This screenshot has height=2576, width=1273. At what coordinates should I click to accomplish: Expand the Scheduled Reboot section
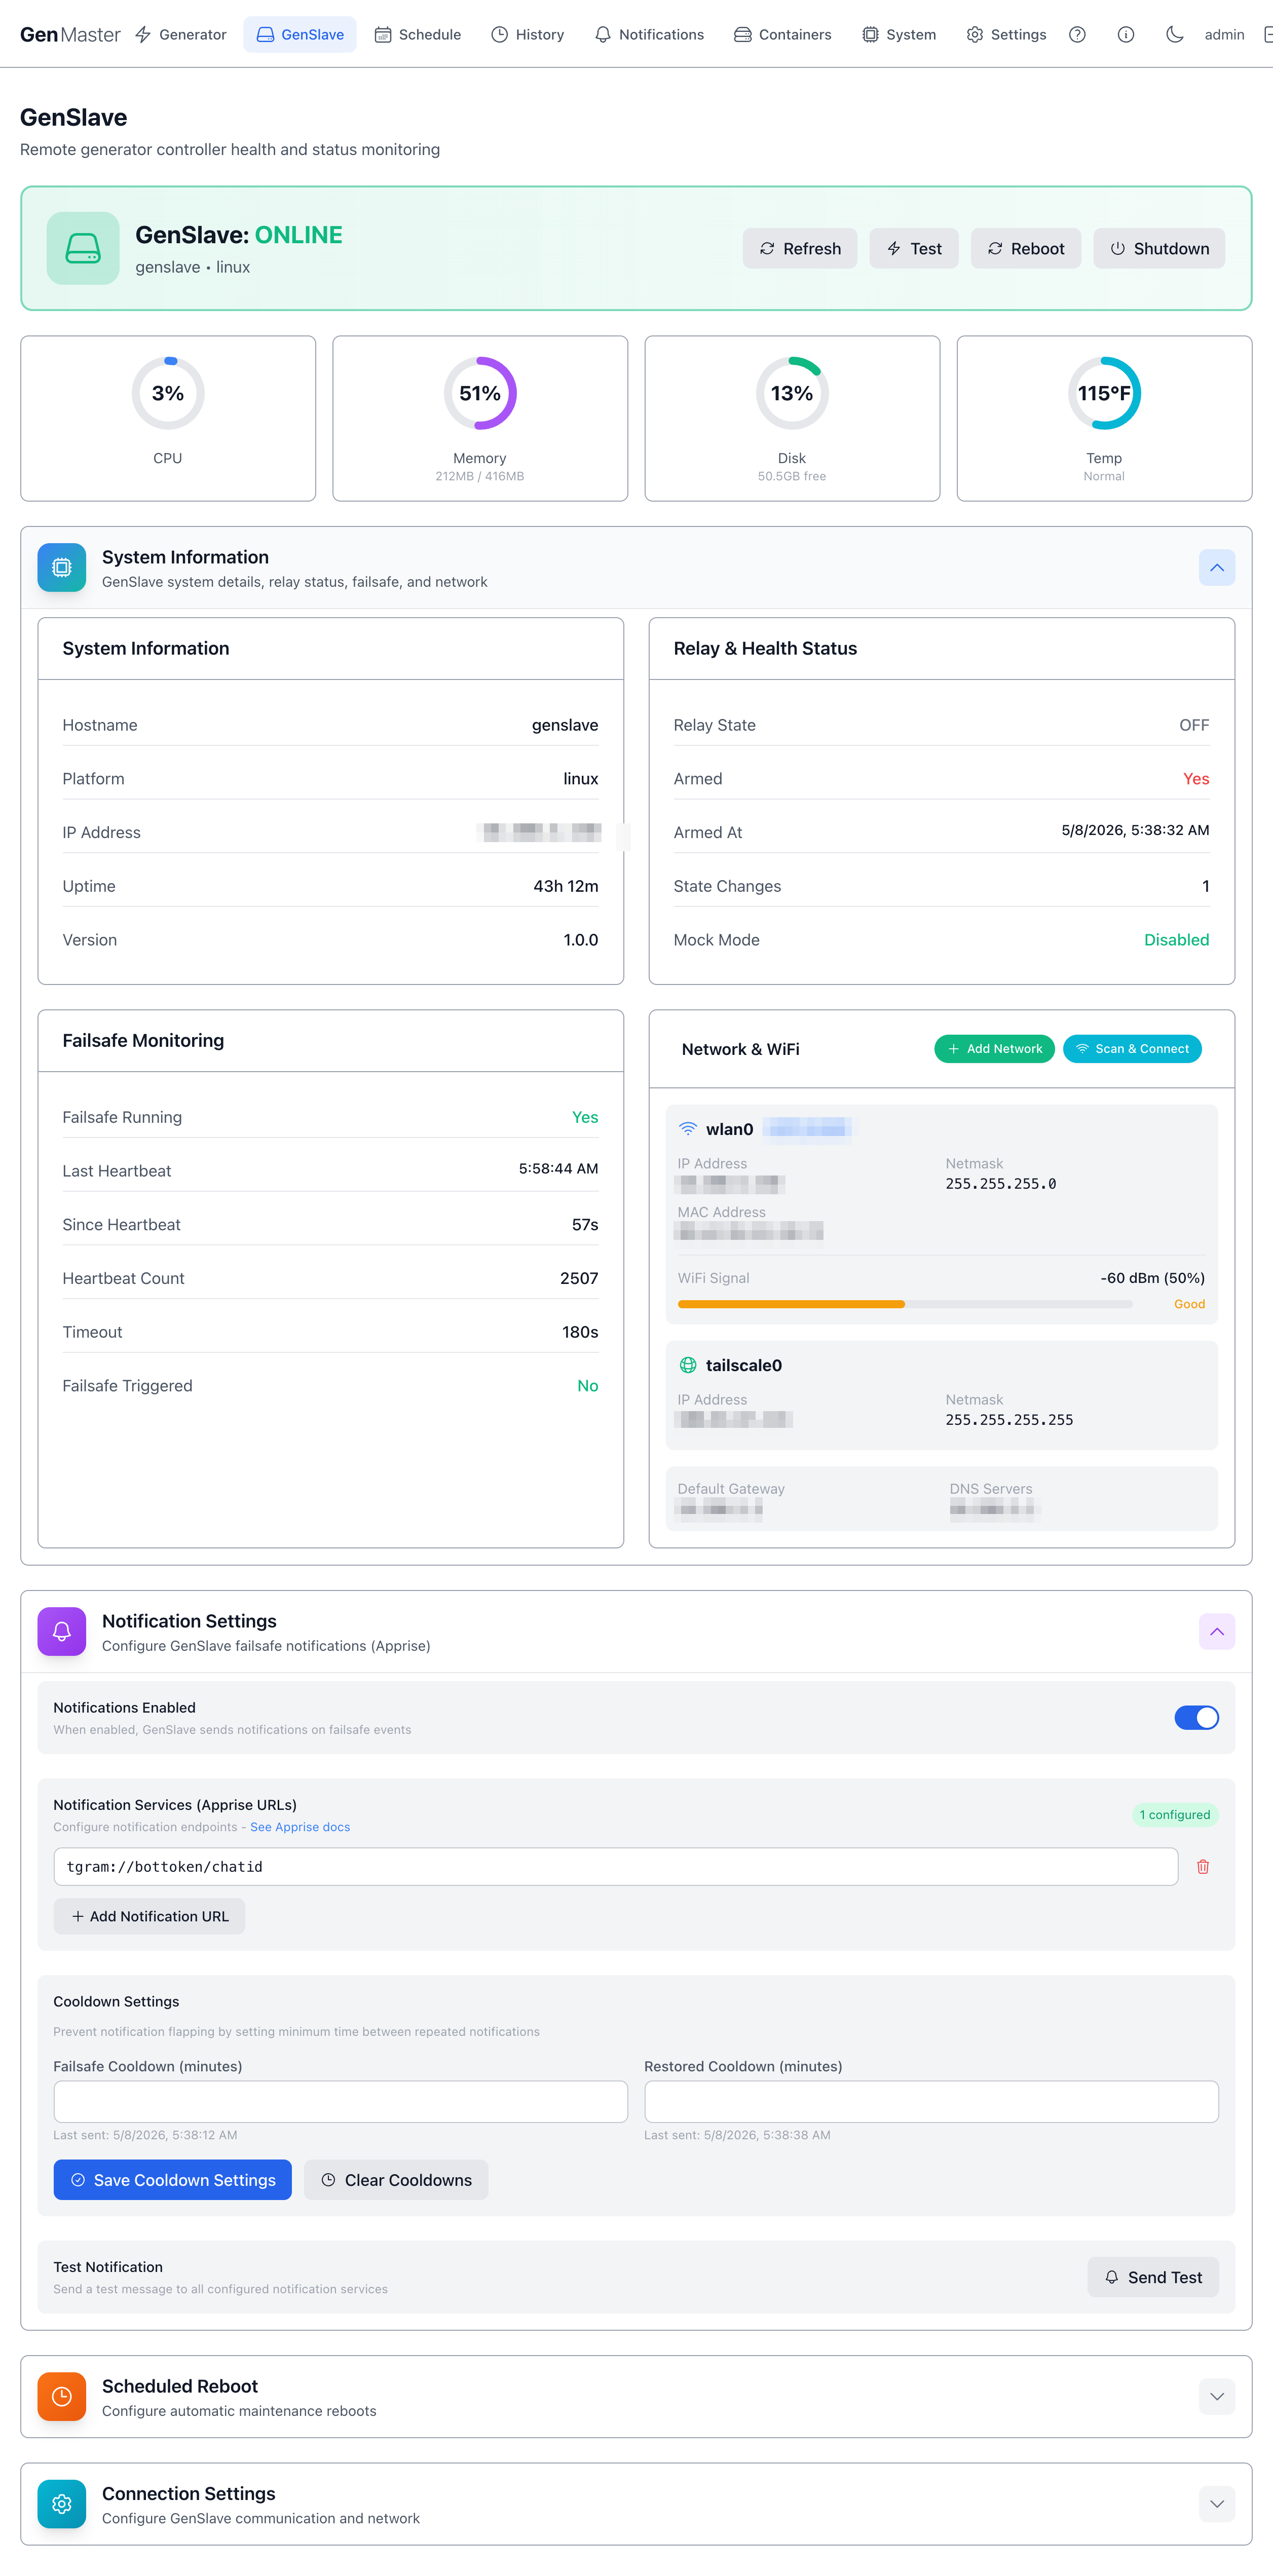click(1216, 2396)
